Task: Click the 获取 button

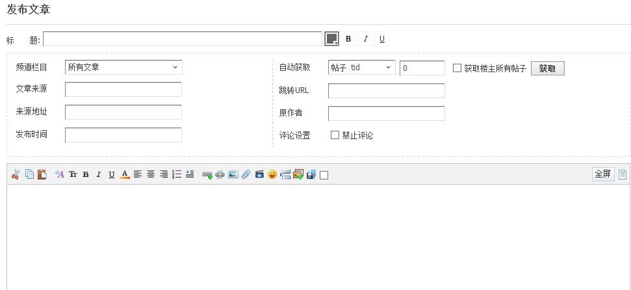Action: coord(548,68)
